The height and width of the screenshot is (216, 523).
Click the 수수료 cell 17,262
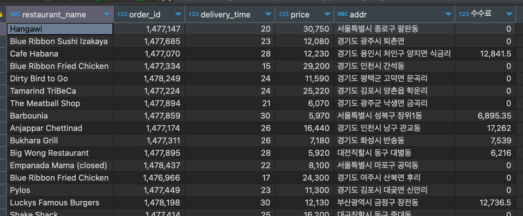tap(485, 128)
